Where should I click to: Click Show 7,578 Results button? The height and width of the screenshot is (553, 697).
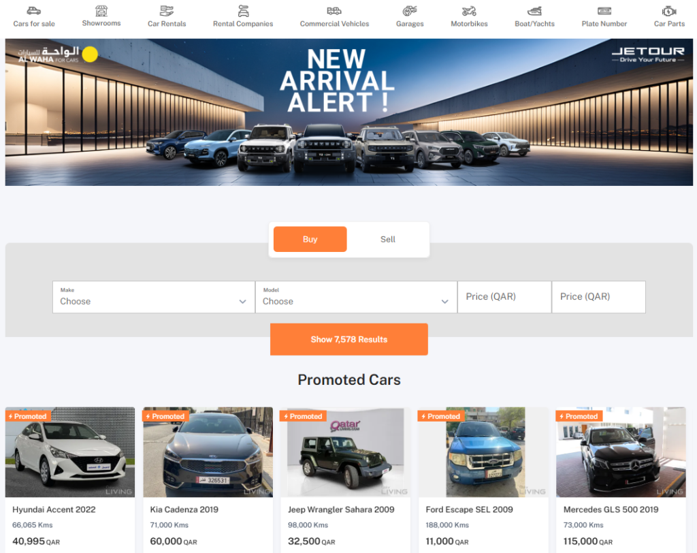coord(349,339)
